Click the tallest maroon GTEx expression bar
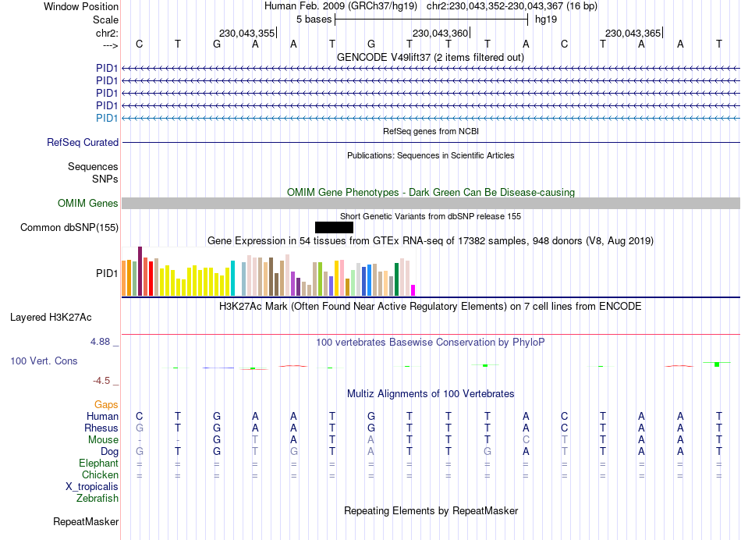Image resolution: width=741 pixels, height=540 pixels. (140, 271)
